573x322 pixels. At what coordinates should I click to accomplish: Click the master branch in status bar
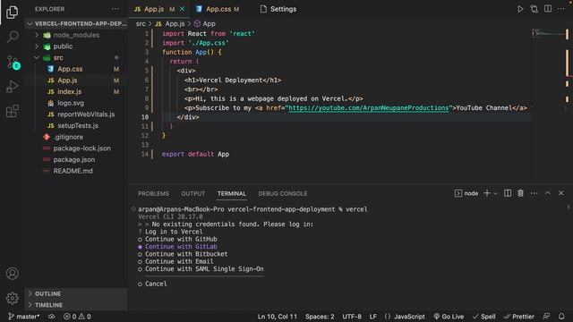coord(24,317)
